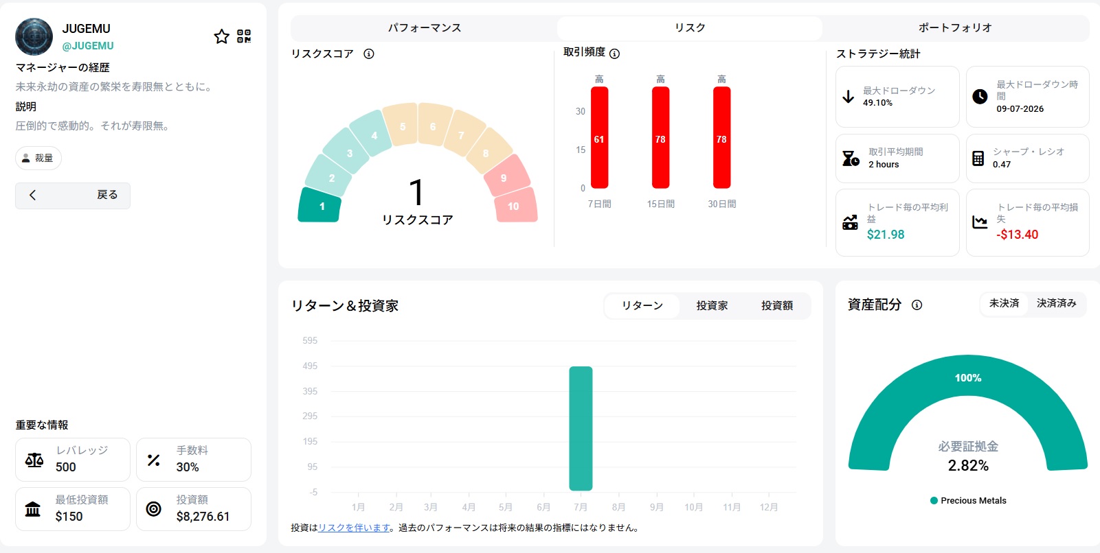1100x553 pixels.
Task: Click the 最大ドローダウン down-arrow icon
Action: click(849, 96)
